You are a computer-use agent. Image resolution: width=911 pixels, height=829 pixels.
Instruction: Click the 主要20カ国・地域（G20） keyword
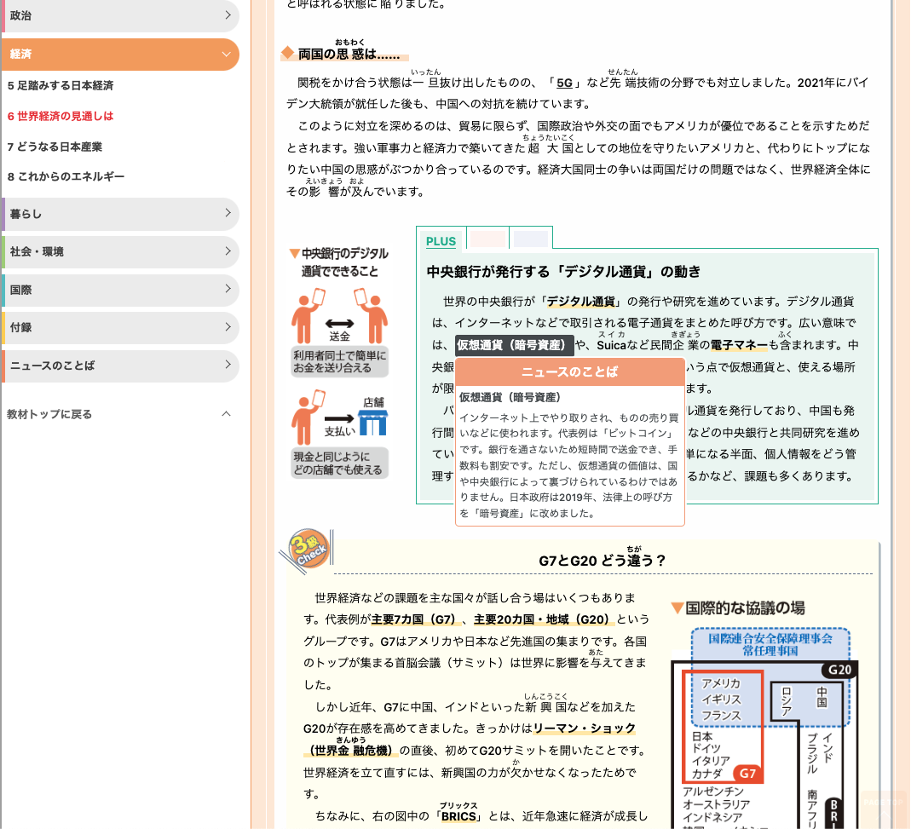[x=544, y=620]
